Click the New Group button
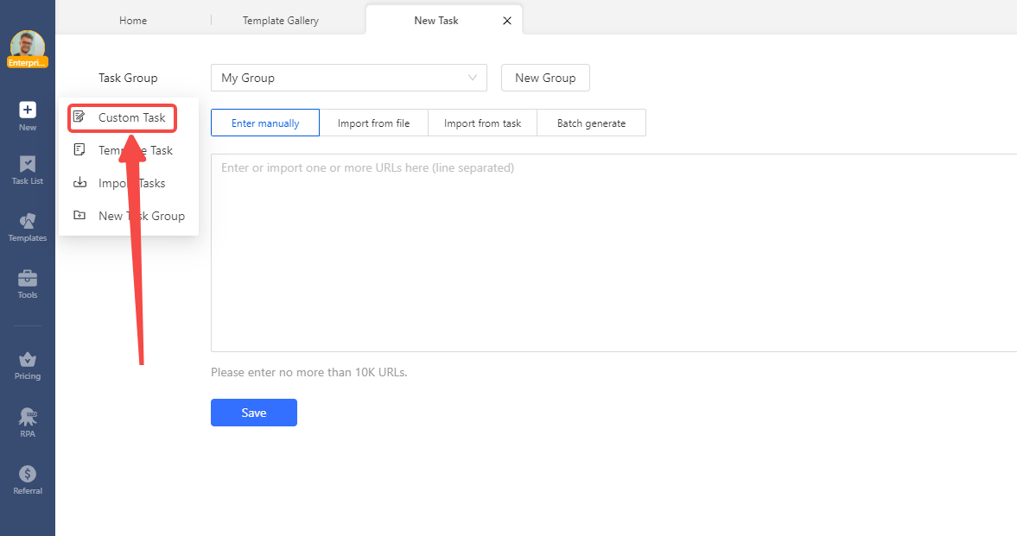Screen dimensions: 1017x536 click(545, 78)
